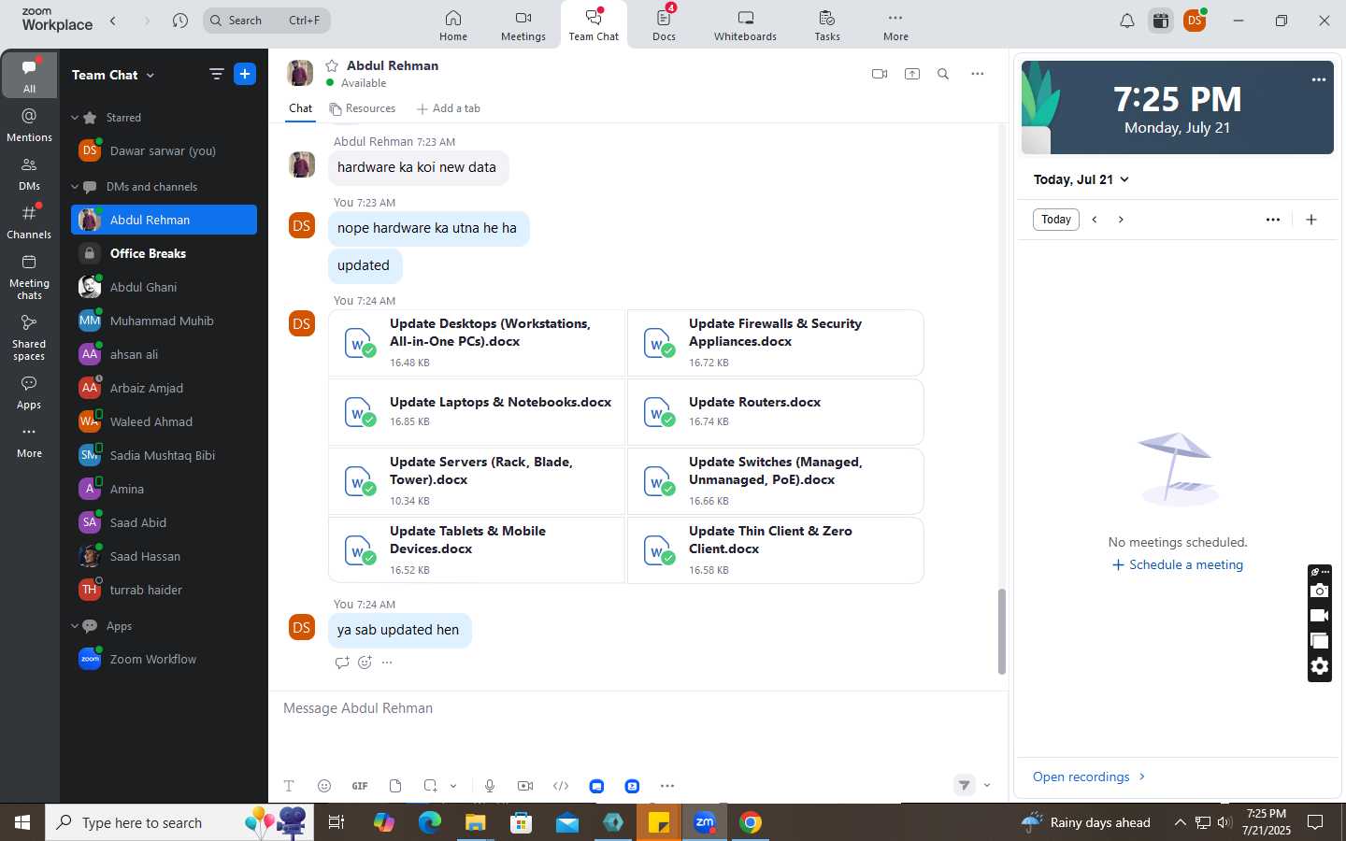Image resolution: width=1346 pixels, height=841 pixels.
Task: Start a video meeting with Abdul Rehman
Action: click(x=880, y=74)
